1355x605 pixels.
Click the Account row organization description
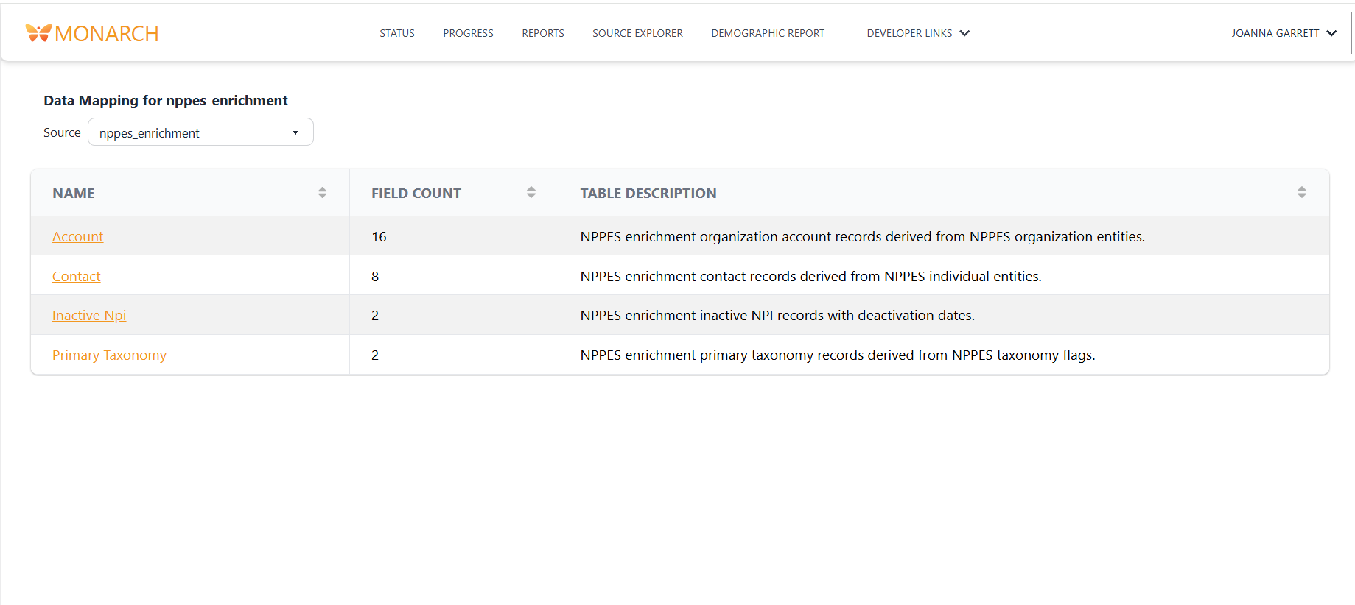click(863, 237)
